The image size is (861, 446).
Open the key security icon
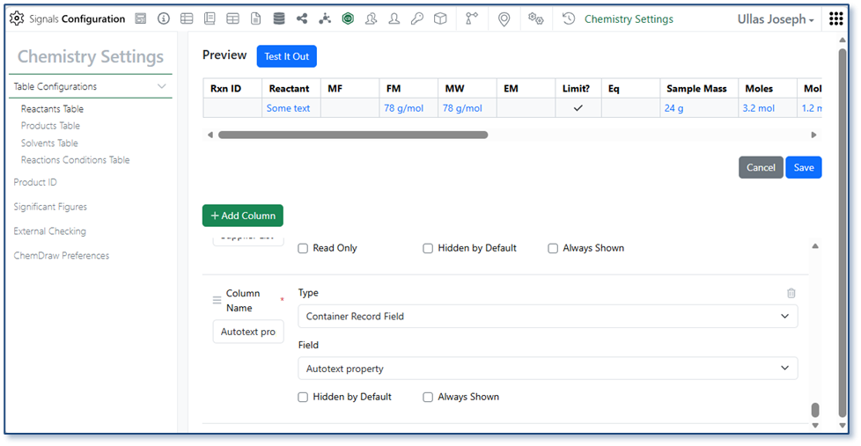417,18
